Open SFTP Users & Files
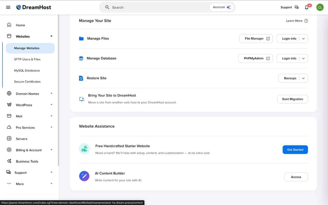328x205 pixels. click(x=27, y=59)
